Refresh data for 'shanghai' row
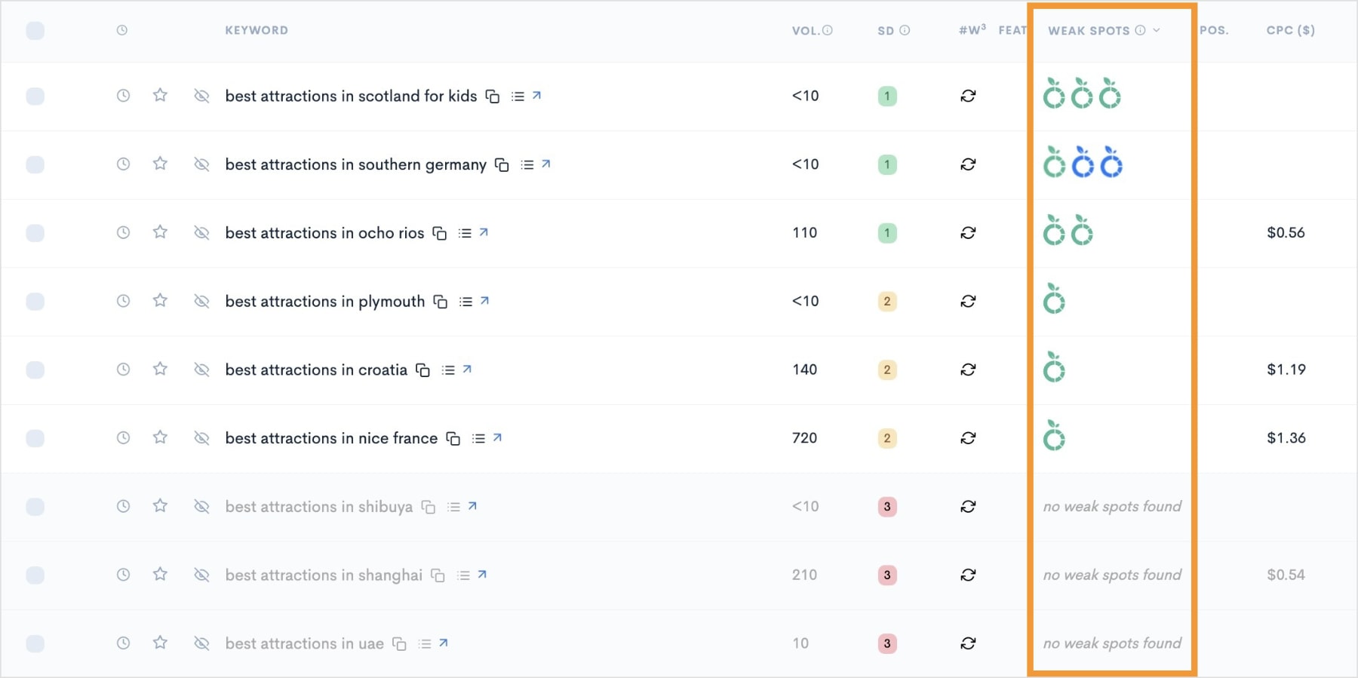Image resolution: width=1358 pixels, height=678 pixels. pyautogui.click(x=968, y=575)
